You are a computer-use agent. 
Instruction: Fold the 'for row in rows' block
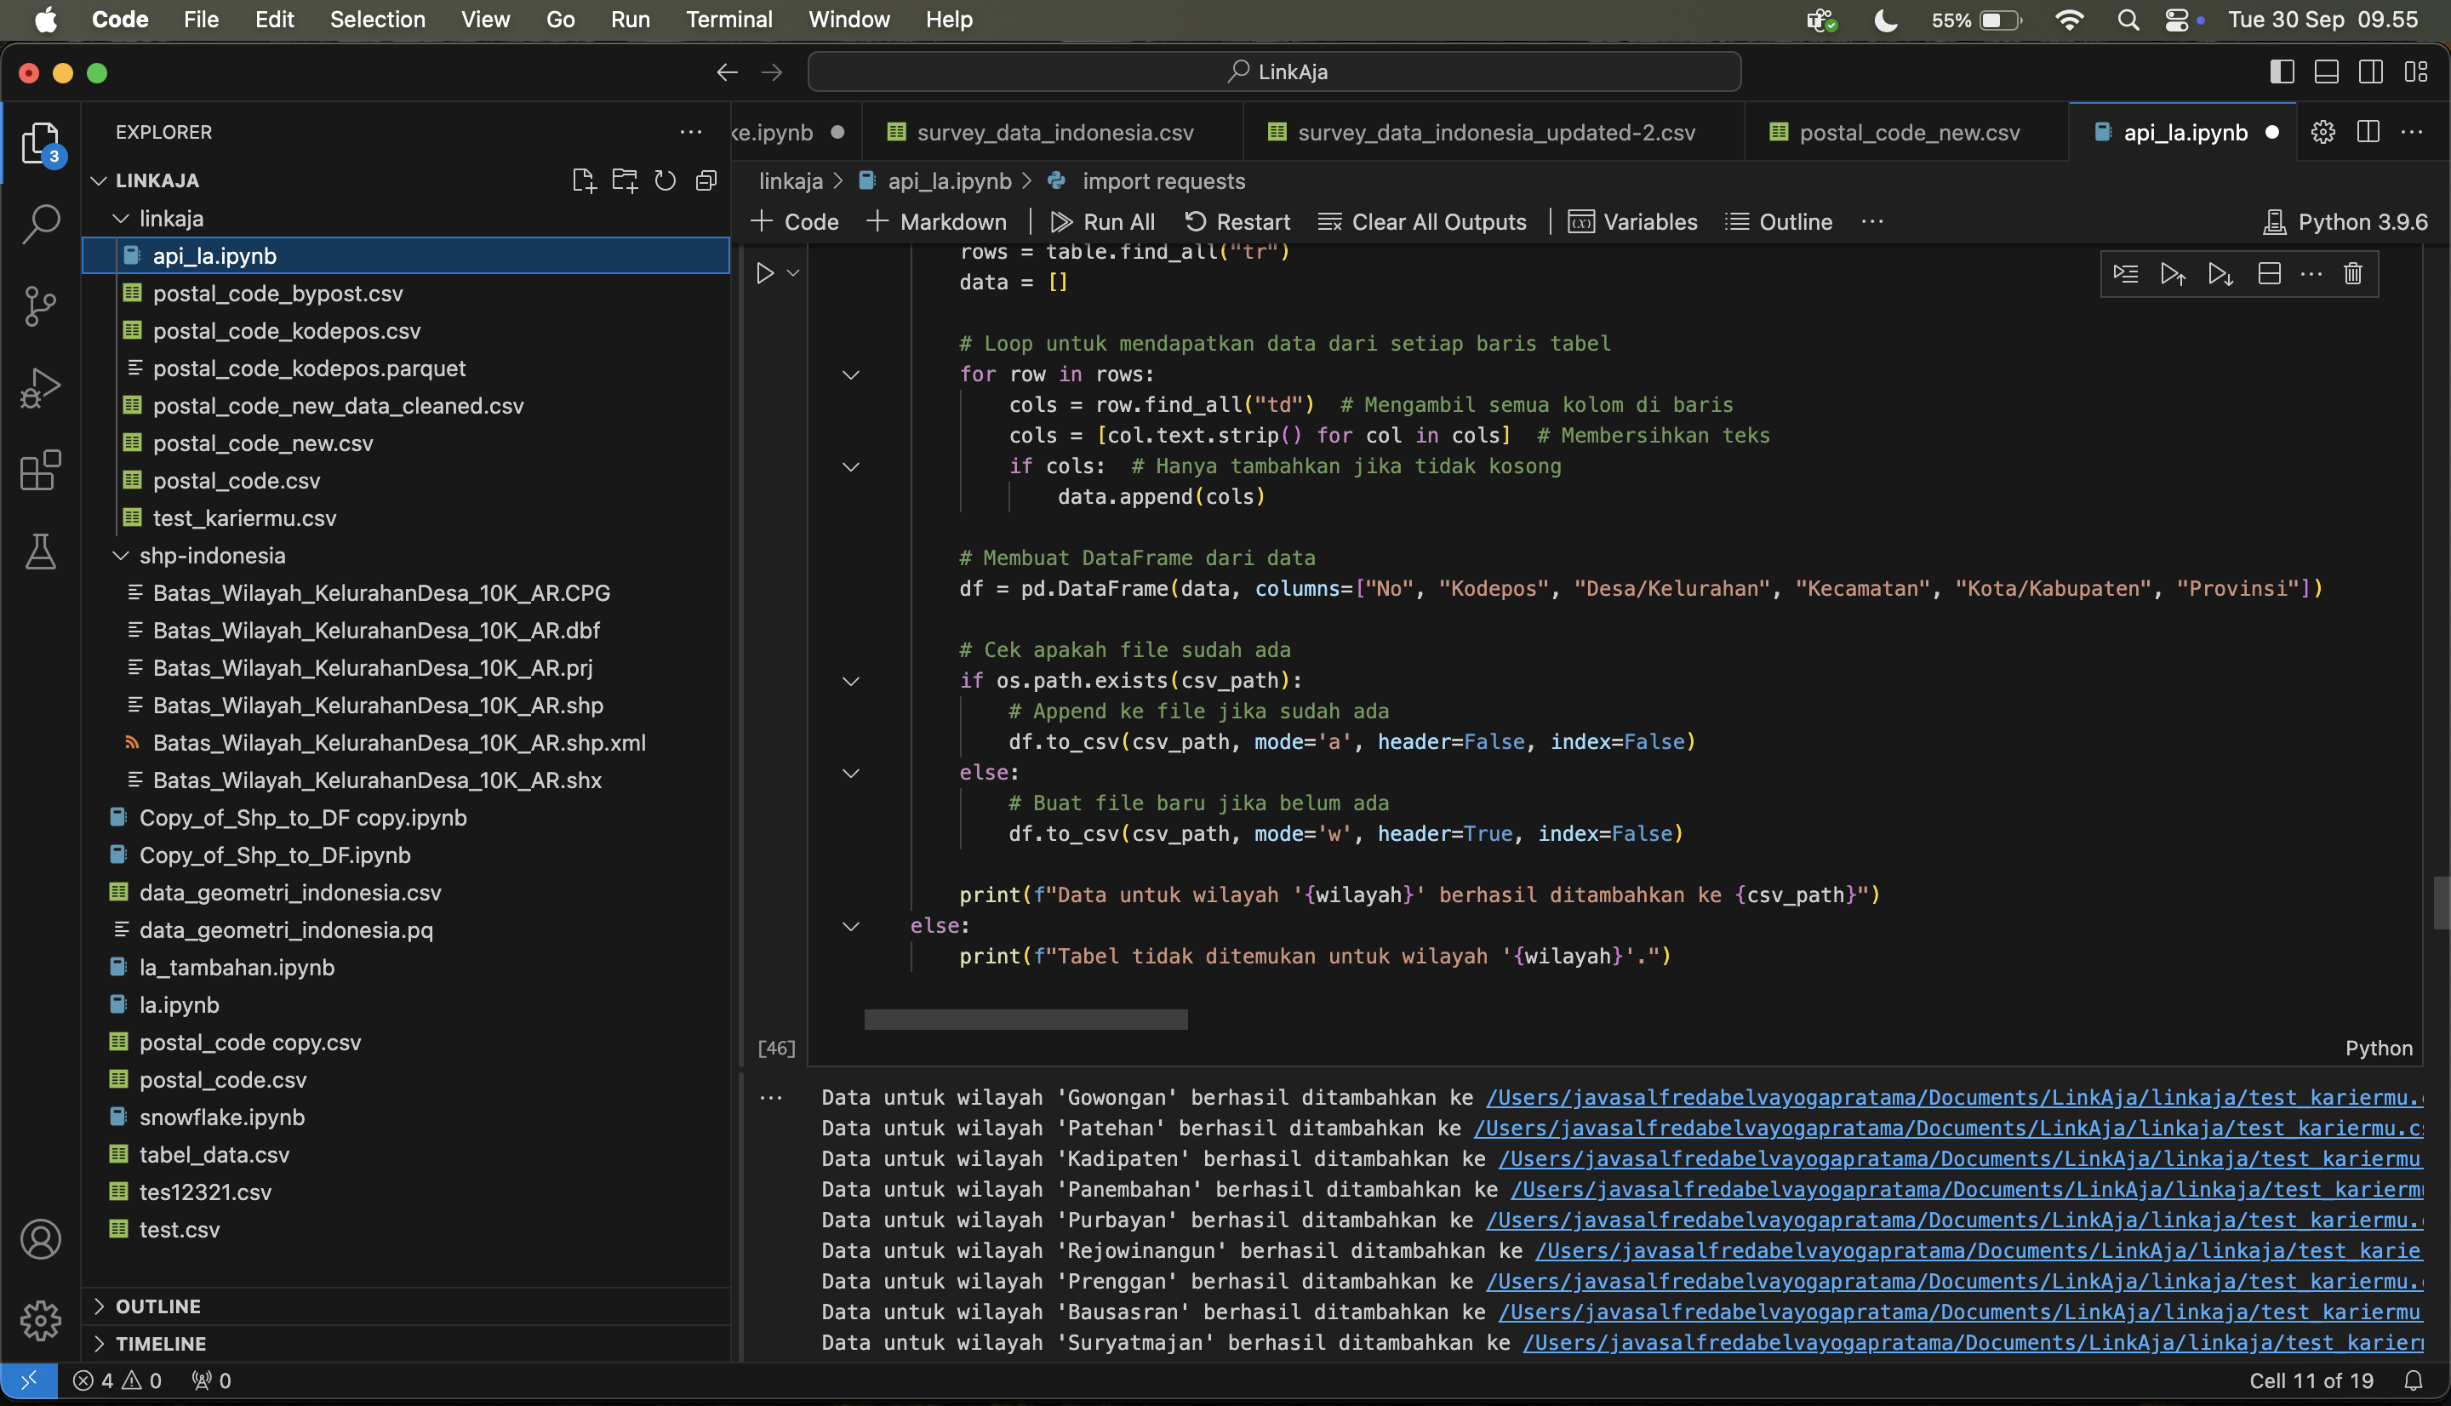pyautogui.click(x=850, y=374)
